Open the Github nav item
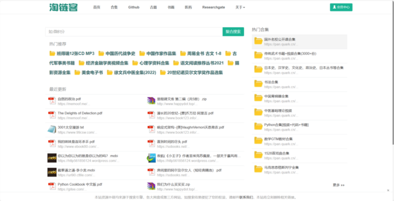 tap(134, 7)
